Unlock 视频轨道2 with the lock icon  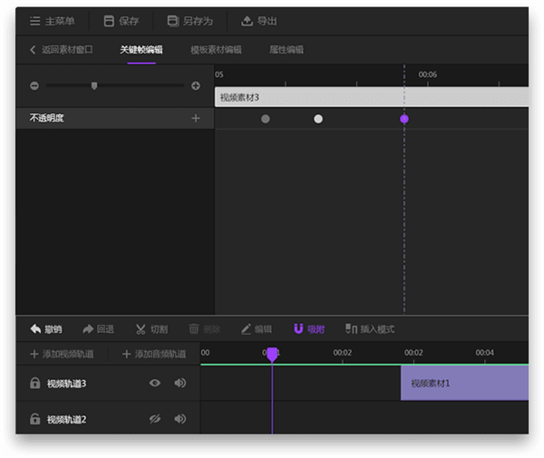point(34,419)
